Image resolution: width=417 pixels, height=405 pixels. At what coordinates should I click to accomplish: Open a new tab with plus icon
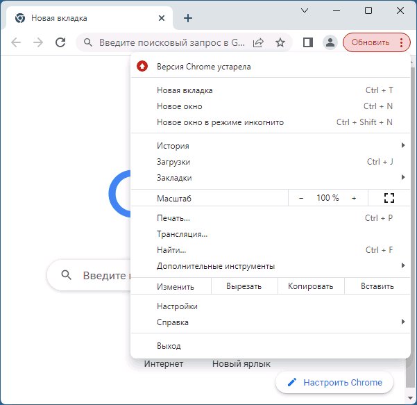coord(188,18)
